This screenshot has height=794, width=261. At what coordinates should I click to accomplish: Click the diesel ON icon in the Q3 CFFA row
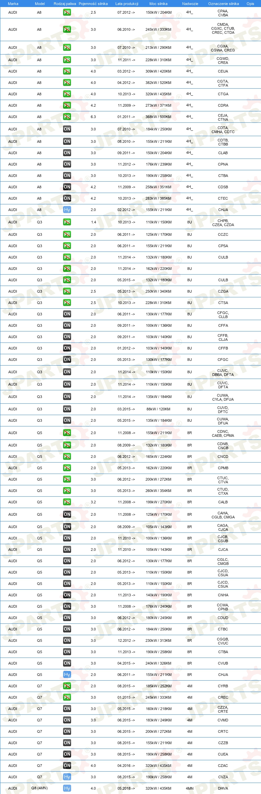pyautogui.click(x=67, y=325)
